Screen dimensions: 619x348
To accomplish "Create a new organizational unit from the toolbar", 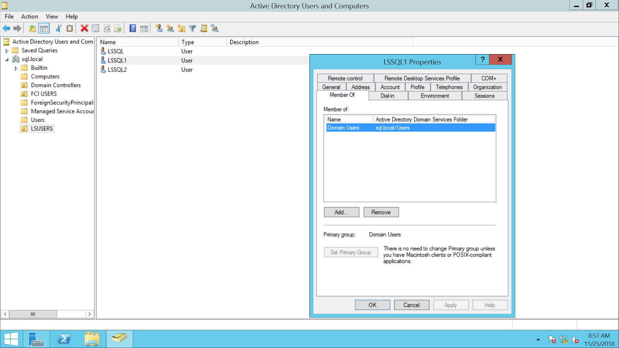I will [x=181, y=28].
